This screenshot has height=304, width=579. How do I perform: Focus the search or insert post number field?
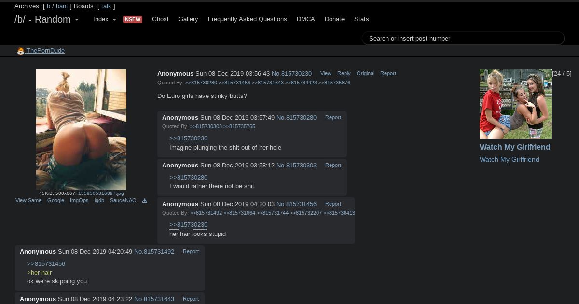coord(463,38)
